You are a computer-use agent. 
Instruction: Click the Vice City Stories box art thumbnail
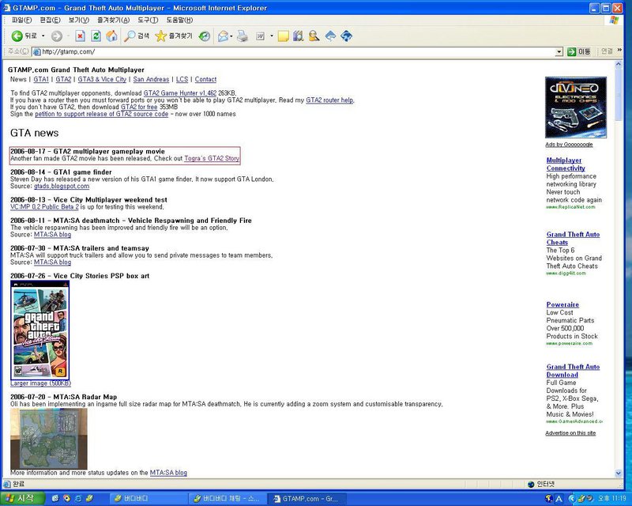point(39,330)
